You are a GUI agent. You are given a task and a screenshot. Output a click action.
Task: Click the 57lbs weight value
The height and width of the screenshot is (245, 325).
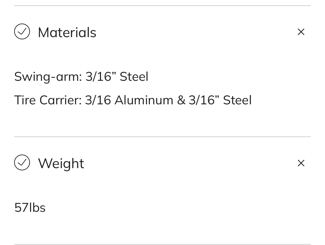tap(30, 207)
